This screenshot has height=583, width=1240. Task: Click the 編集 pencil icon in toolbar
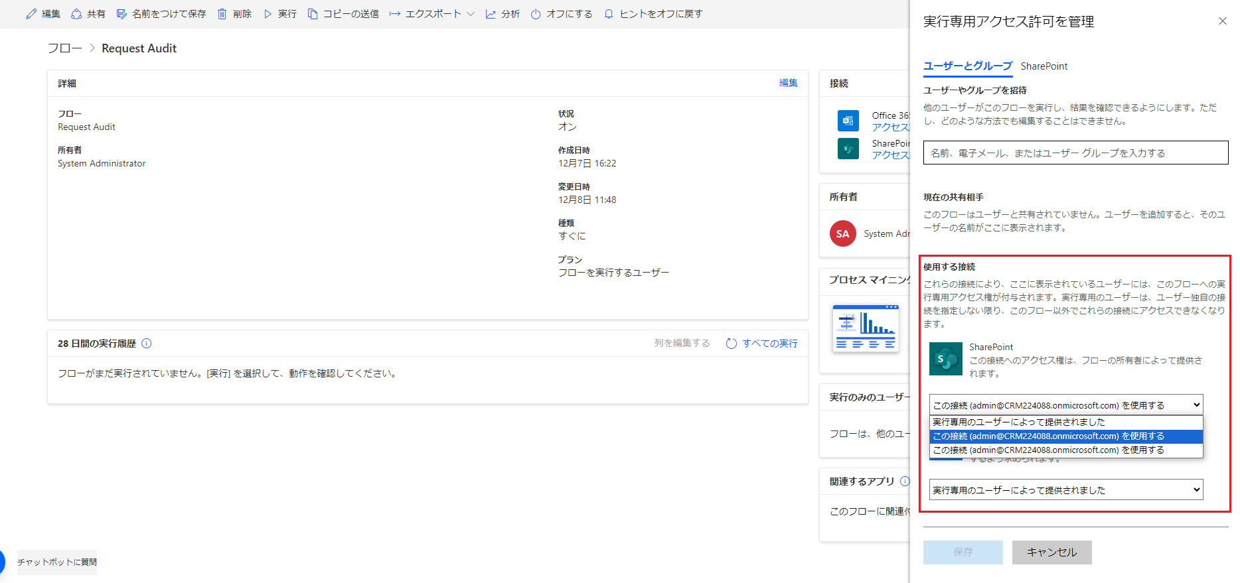(x=31, y=14)
